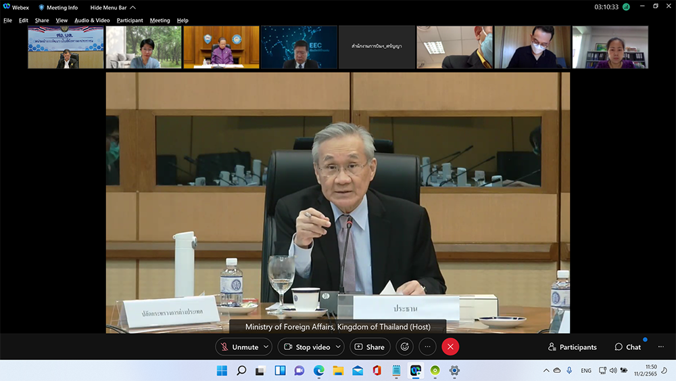
Task: Open Notepad app in taskbar
Action: coord(396,371)
